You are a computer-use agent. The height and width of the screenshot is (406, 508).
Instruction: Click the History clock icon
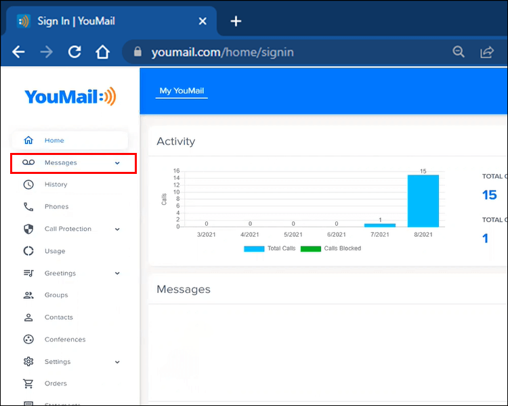pos(28,185)
